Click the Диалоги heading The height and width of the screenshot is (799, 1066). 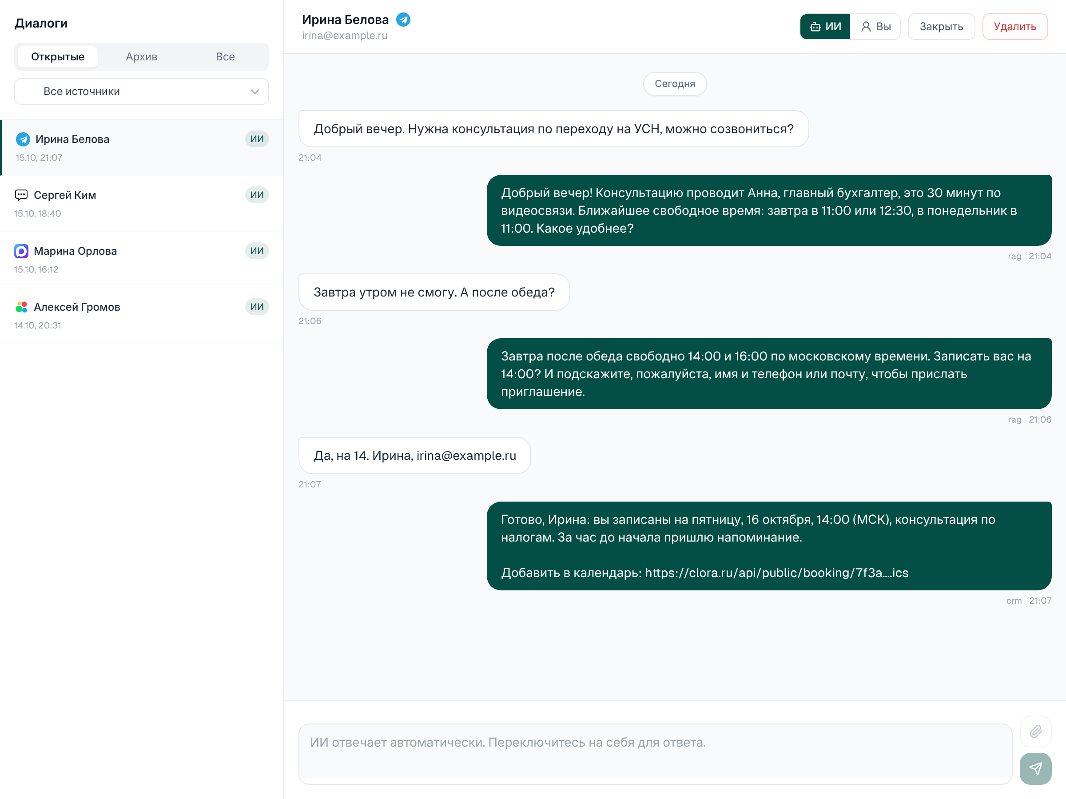(41, 23)
